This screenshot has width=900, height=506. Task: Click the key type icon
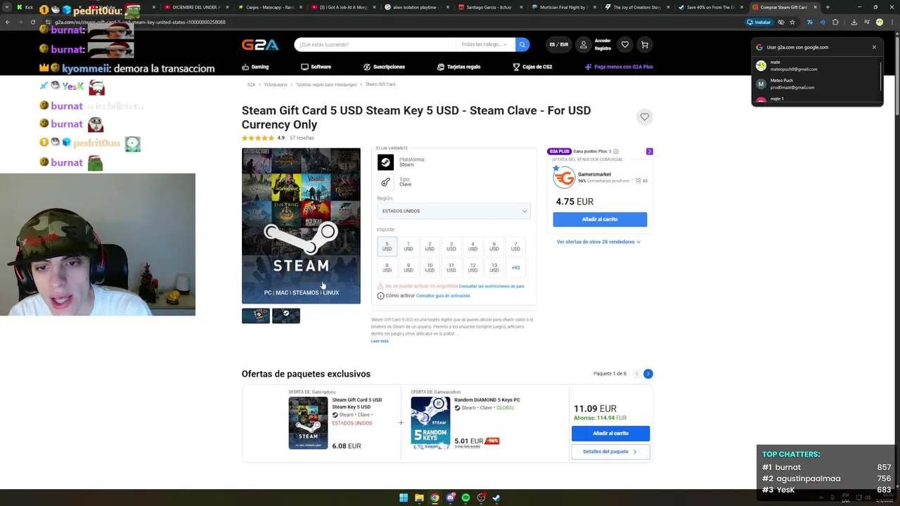[385, 182]
